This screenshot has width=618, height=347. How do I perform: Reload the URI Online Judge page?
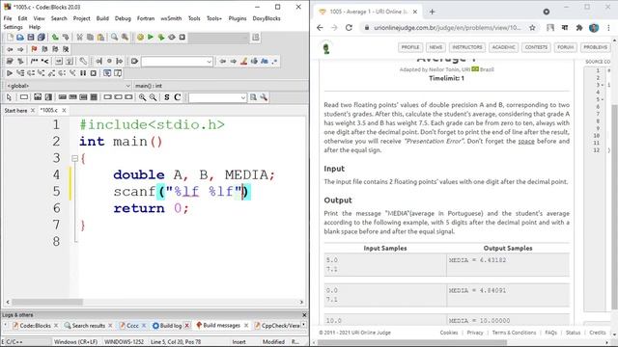click(x=349, y=28)
